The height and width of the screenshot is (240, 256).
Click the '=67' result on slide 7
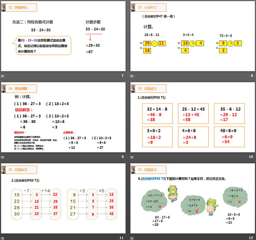pos(89,52)
